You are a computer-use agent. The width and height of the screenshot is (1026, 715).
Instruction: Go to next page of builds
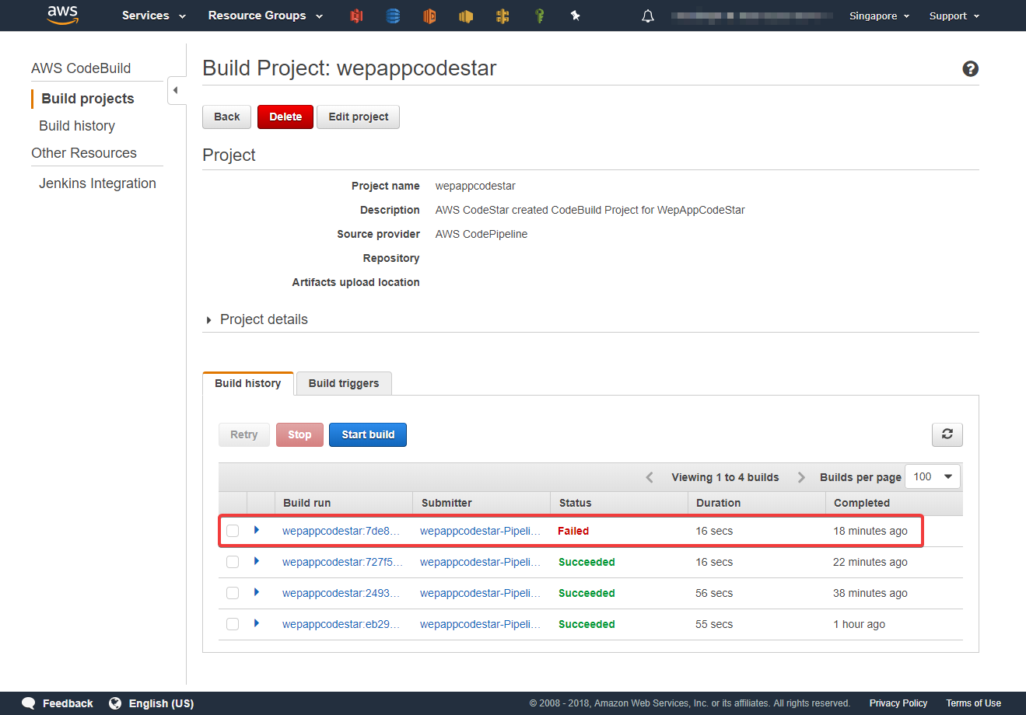click(801, 477)
